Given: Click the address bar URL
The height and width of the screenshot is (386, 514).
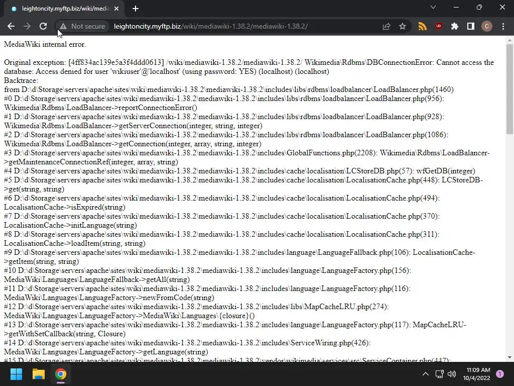Looking at the screenshot, I should click(x=211, y=26).
